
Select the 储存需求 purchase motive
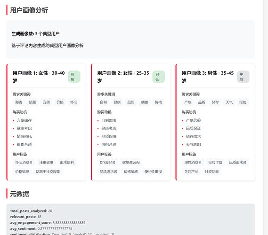(x=193, y=136)
